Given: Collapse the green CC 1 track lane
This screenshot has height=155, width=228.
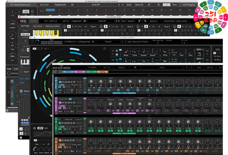Looking at the screenshot, I should tap(56, 122).
